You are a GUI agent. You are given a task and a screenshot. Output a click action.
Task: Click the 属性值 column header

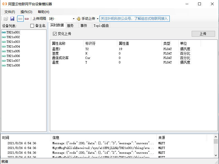point(139,43)
